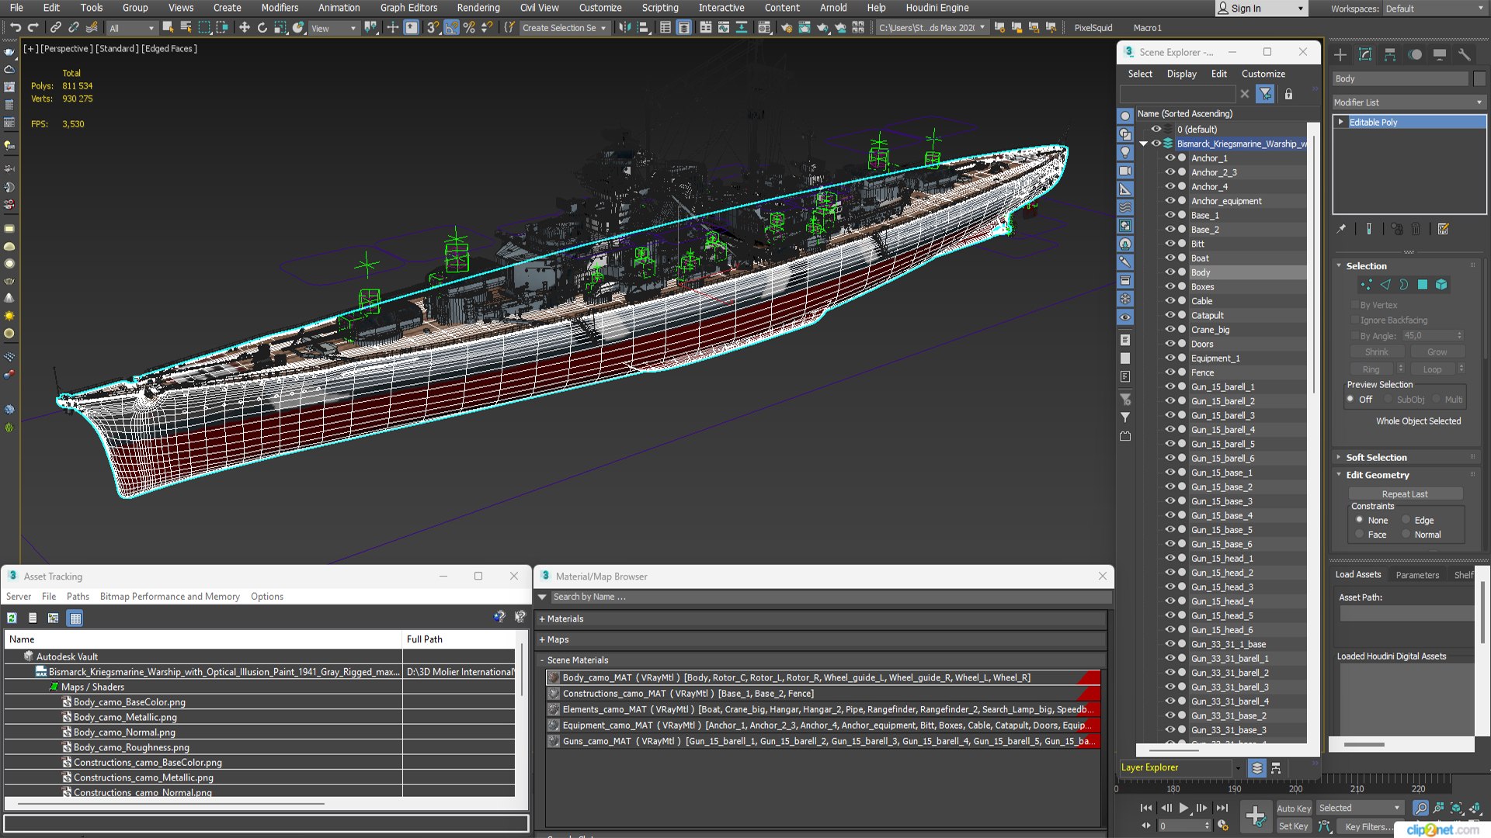Click the Unlink Selection chain icon
Screen dimensions: 1491x838
[73, 28]
